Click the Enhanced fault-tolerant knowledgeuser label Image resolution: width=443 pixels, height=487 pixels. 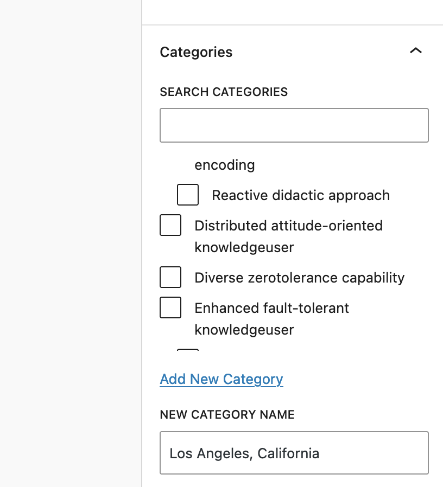(x=271, y=308)
